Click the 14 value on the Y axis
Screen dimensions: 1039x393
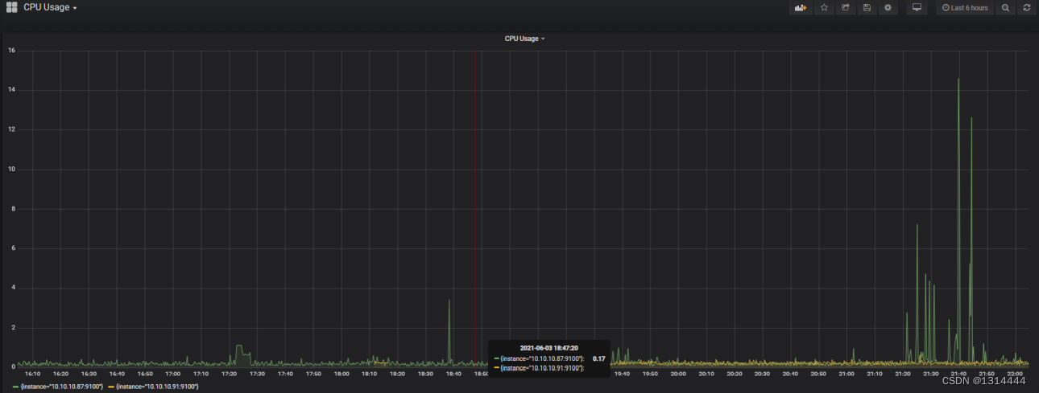[11, 90]
